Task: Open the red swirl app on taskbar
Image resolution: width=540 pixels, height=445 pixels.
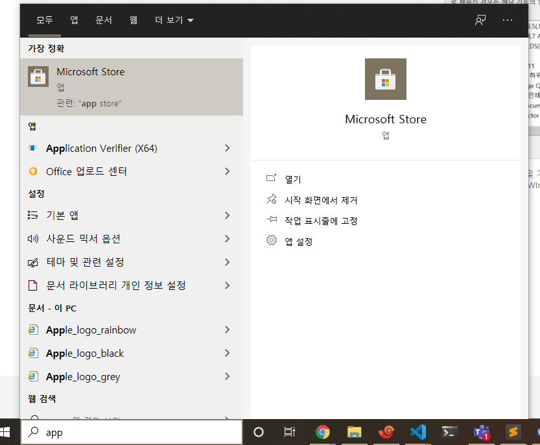Action: pos(386,432)
